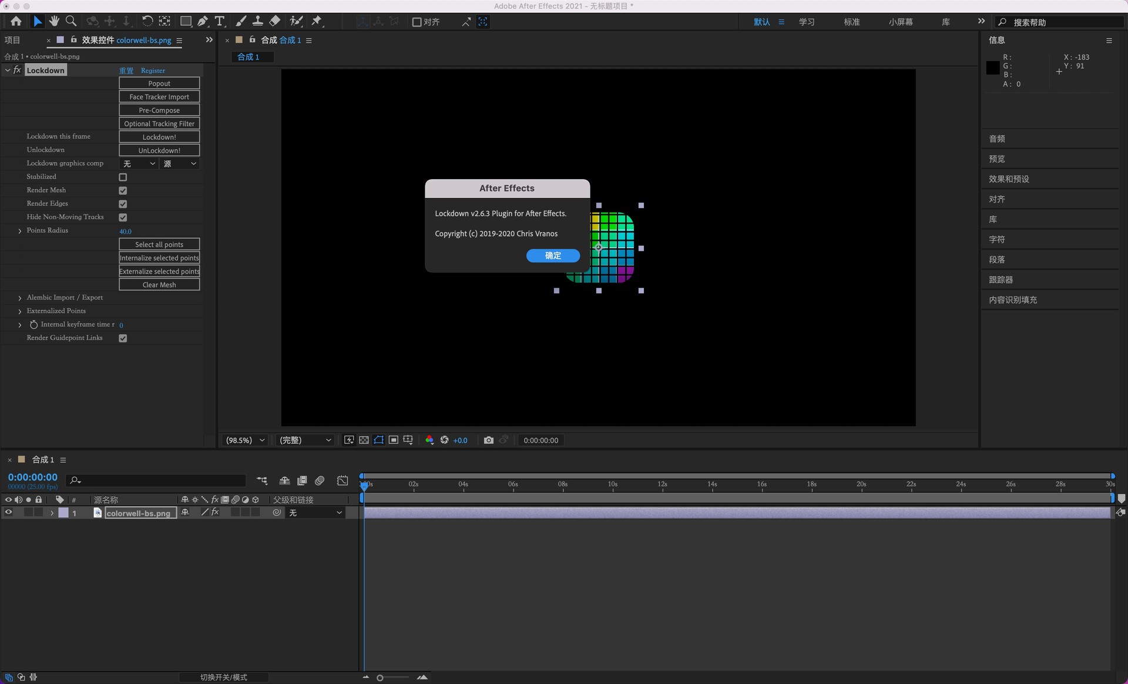
Task: Click the Internalize selected points icon
Action: pyautogui.click(x=159, y=258)
